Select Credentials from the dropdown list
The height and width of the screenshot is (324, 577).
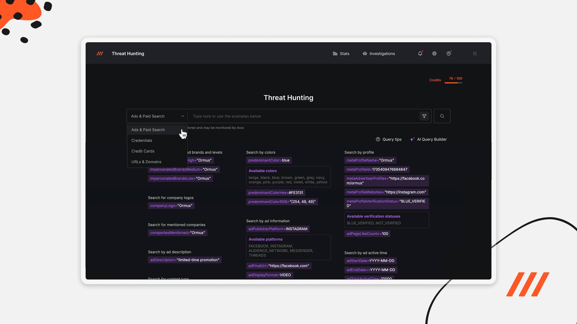tap(142, 140)
